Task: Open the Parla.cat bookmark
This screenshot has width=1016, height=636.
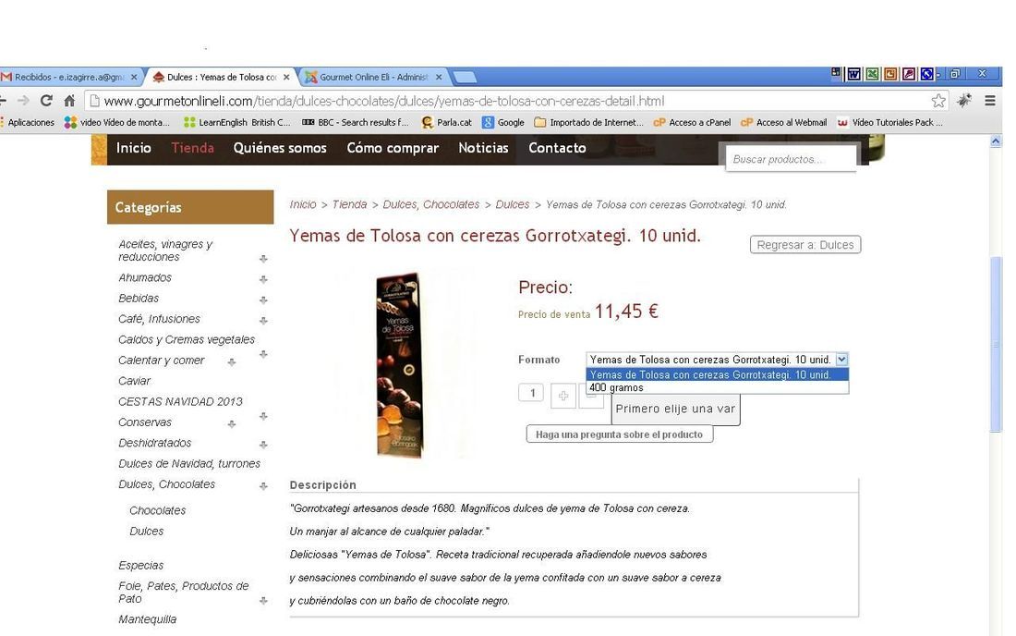Action: click(446, 122)
